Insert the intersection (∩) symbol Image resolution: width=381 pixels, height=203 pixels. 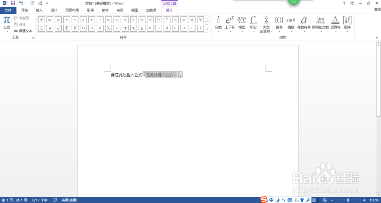pos(91,28)
